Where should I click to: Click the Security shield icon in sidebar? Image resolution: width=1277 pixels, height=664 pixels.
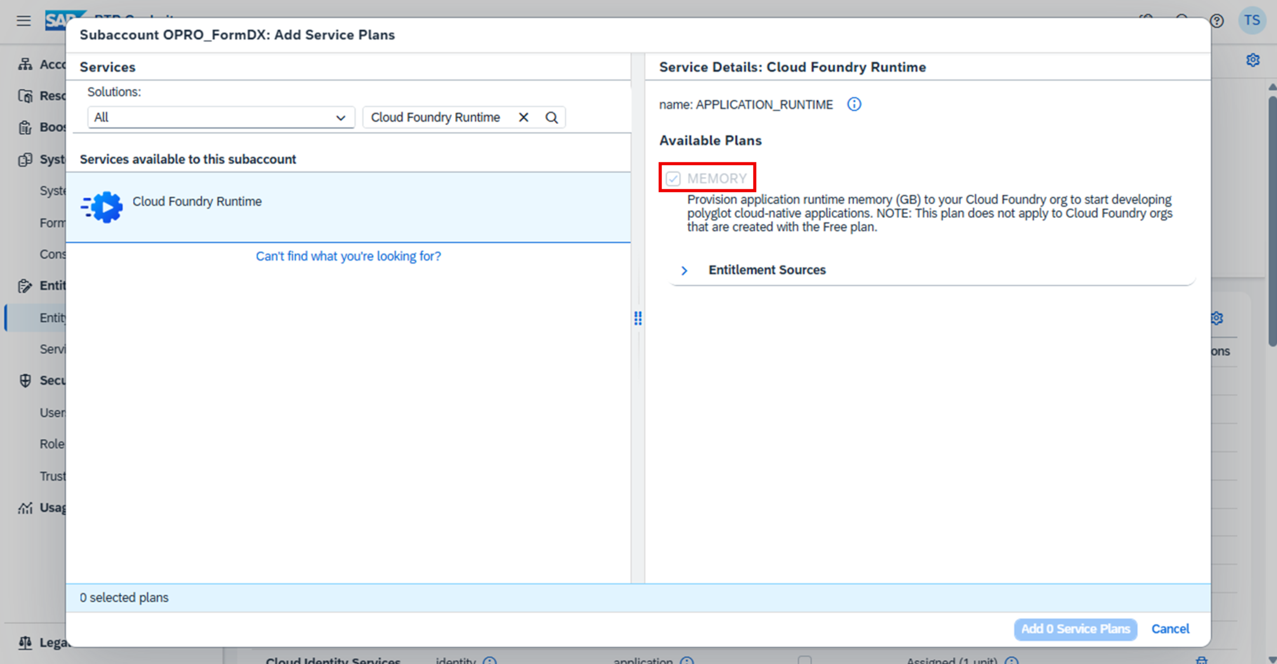pyautogui.click(x=25, y=380)
